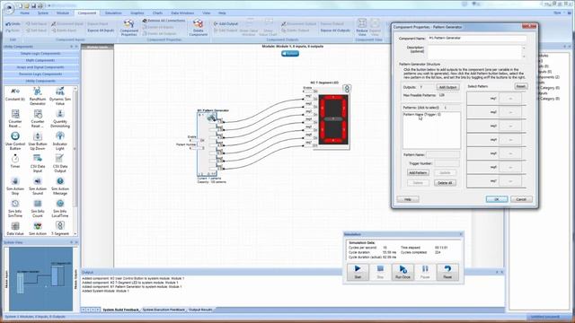Switch to Output Results tab
This screenshot has width=575, height=323.
(200, 310)
